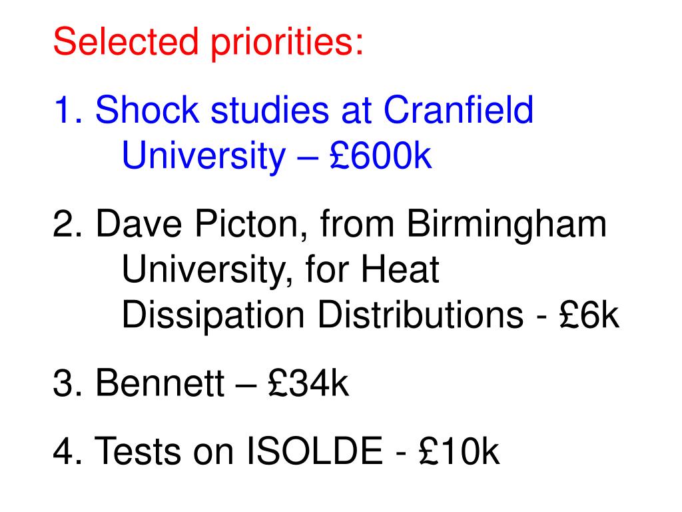Screen dimensions: 682x512
Task: Click the 'University, for Heat' line
Action: click(280, 271)
